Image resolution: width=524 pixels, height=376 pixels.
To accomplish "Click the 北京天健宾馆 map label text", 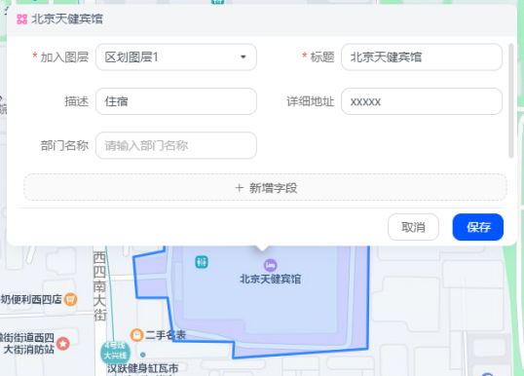I will [x=271, y=279].
